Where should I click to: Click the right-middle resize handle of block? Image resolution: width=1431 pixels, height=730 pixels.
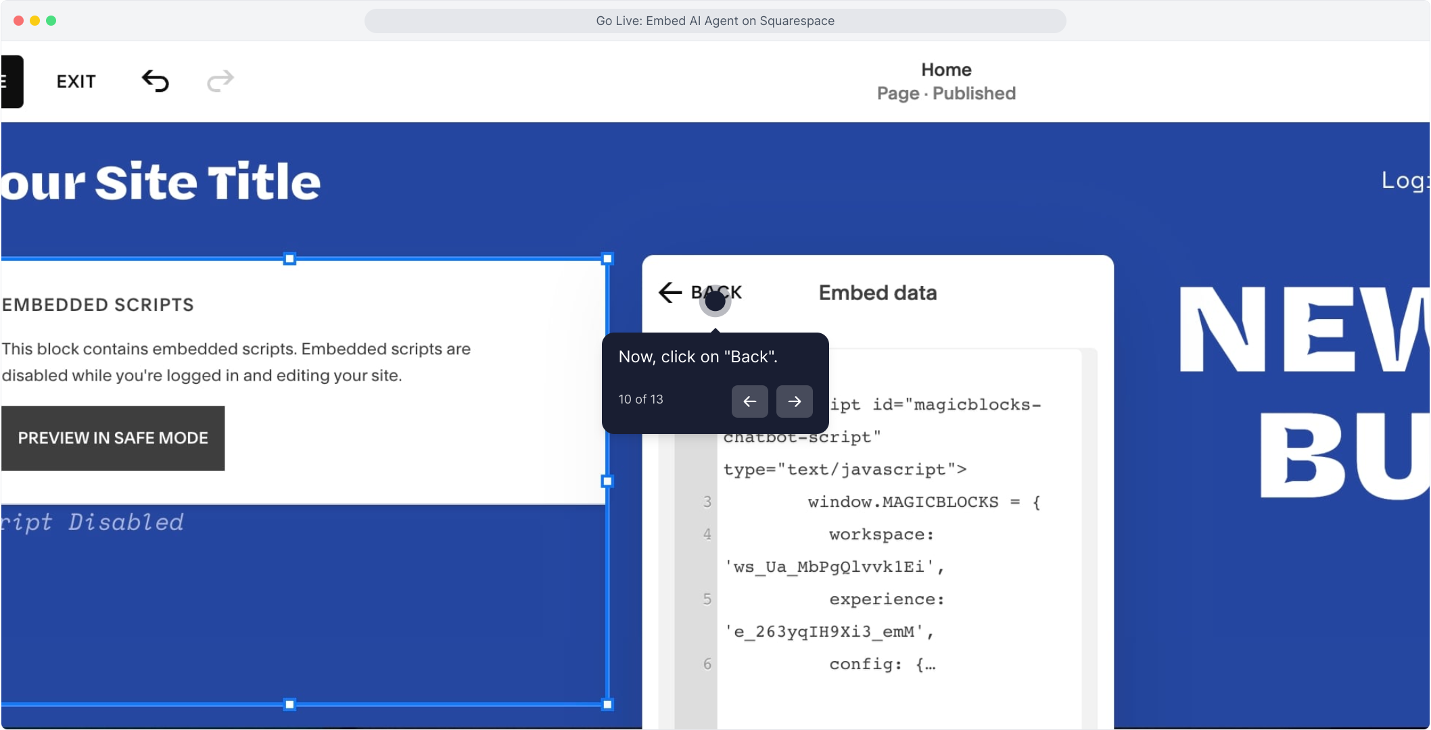coord(607,481)
